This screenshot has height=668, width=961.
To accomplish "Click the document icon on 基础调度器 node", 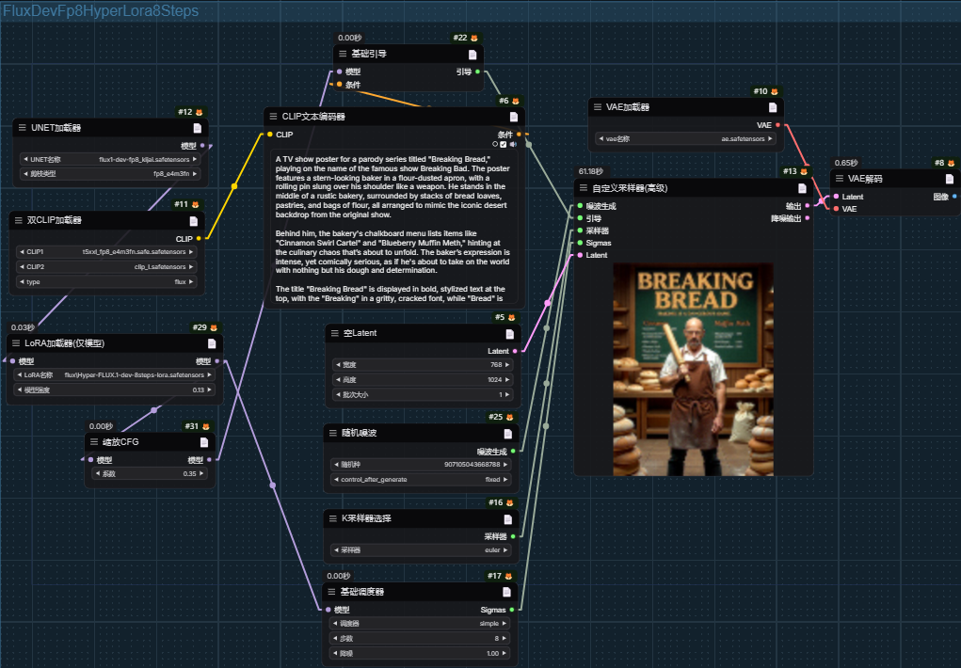I will pyautogui.click(x=506, y=592).
